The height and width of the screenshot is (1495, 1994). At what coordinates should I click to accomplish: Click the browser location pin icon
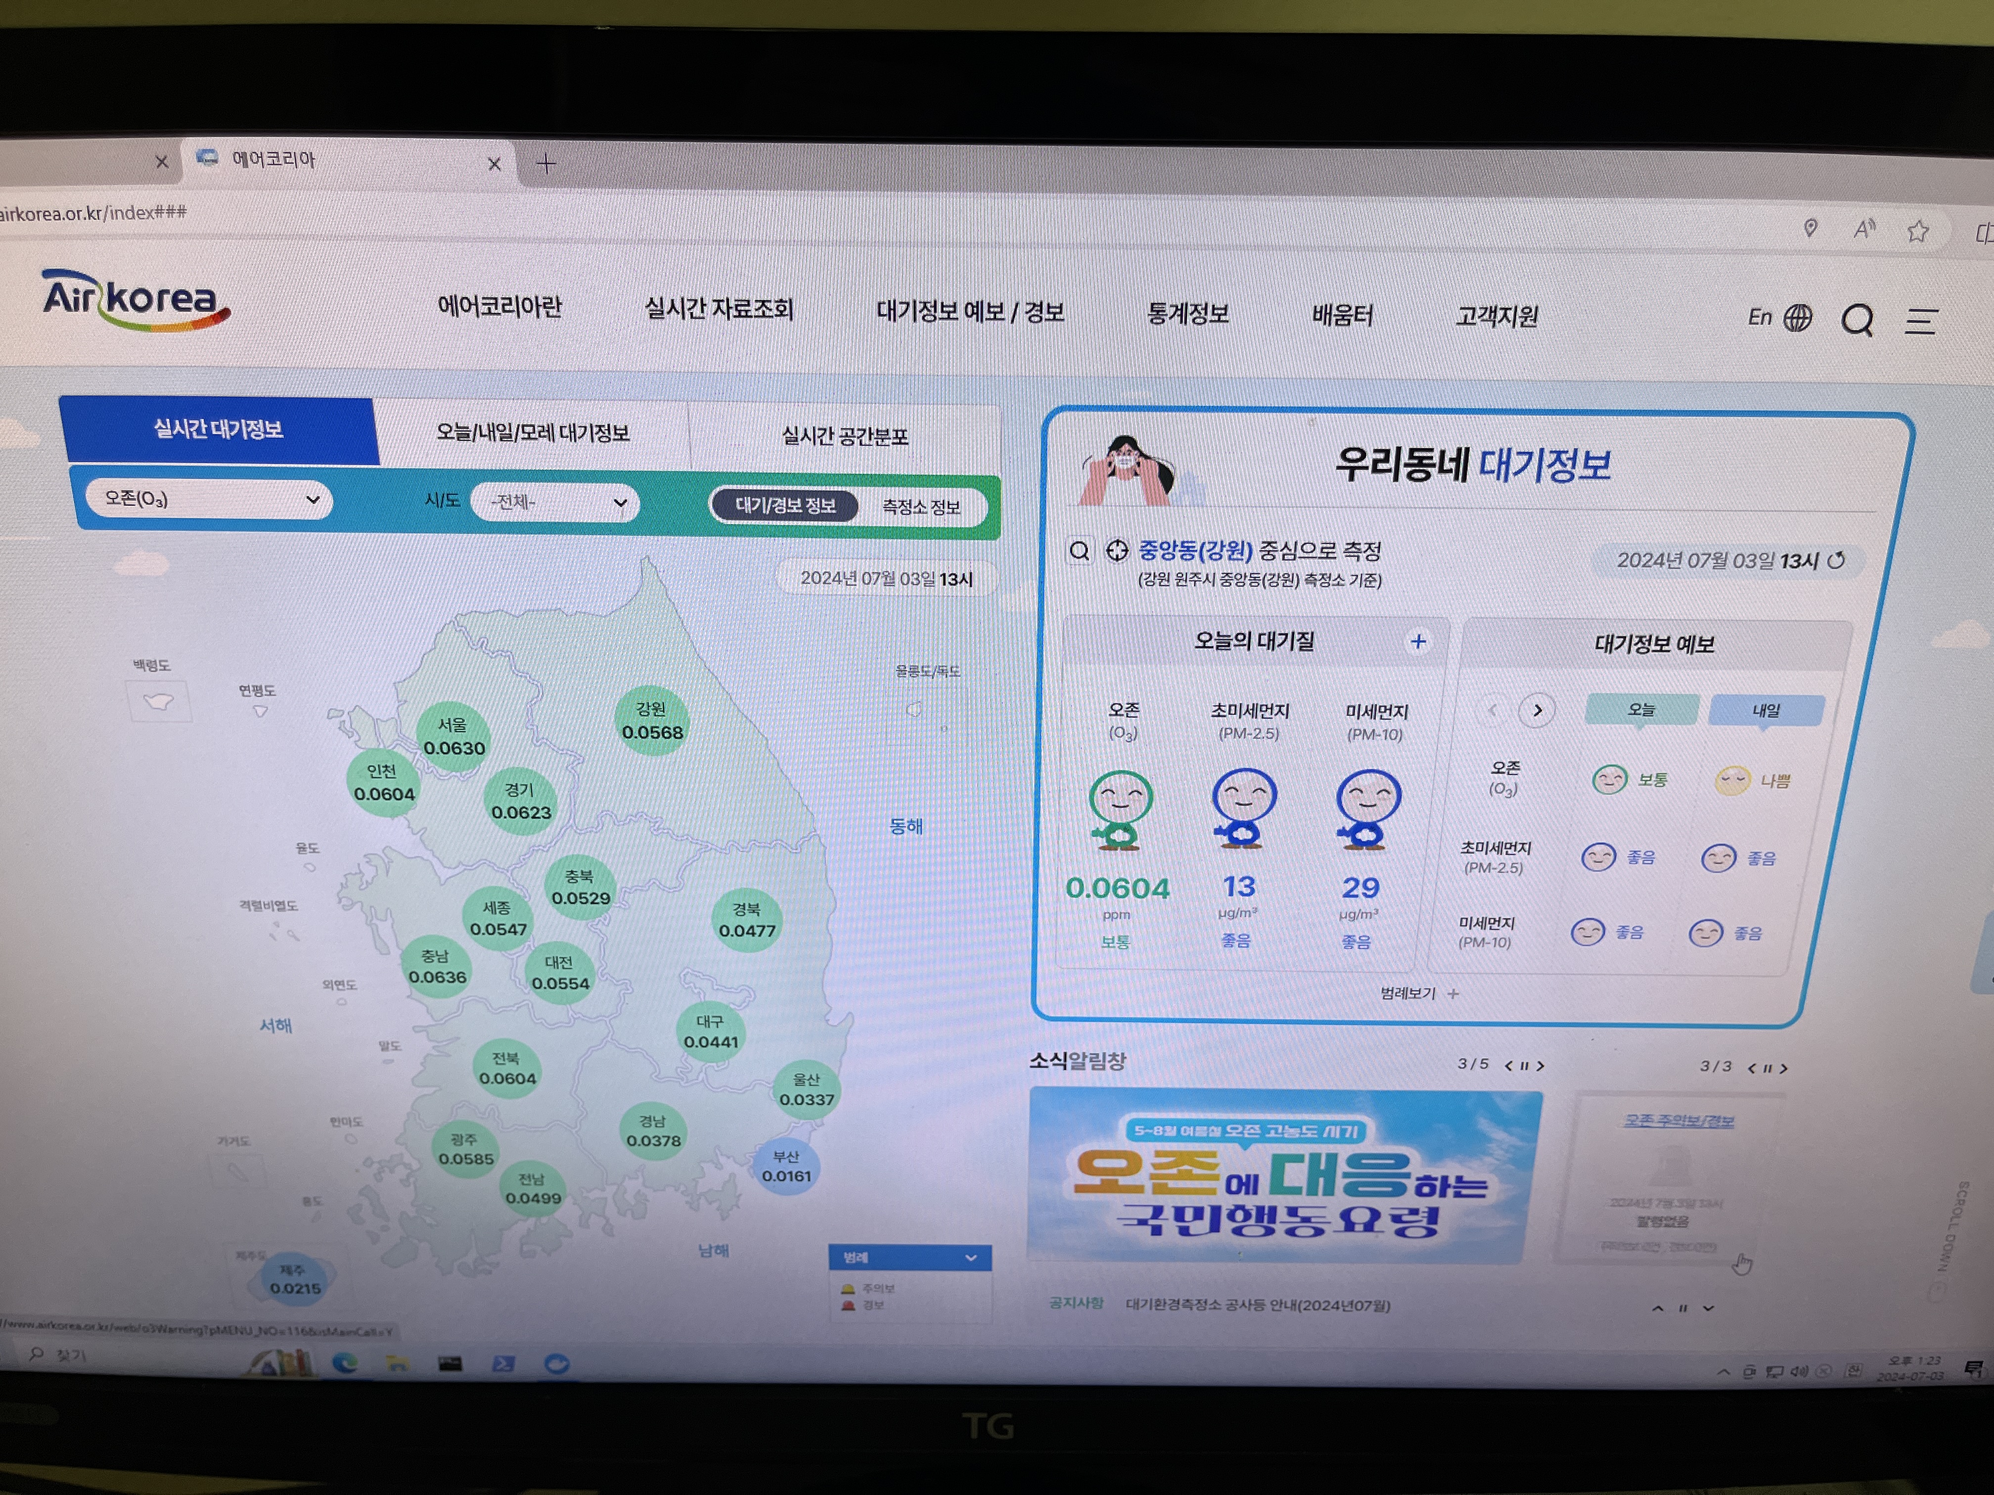(x=1810, y=228)
